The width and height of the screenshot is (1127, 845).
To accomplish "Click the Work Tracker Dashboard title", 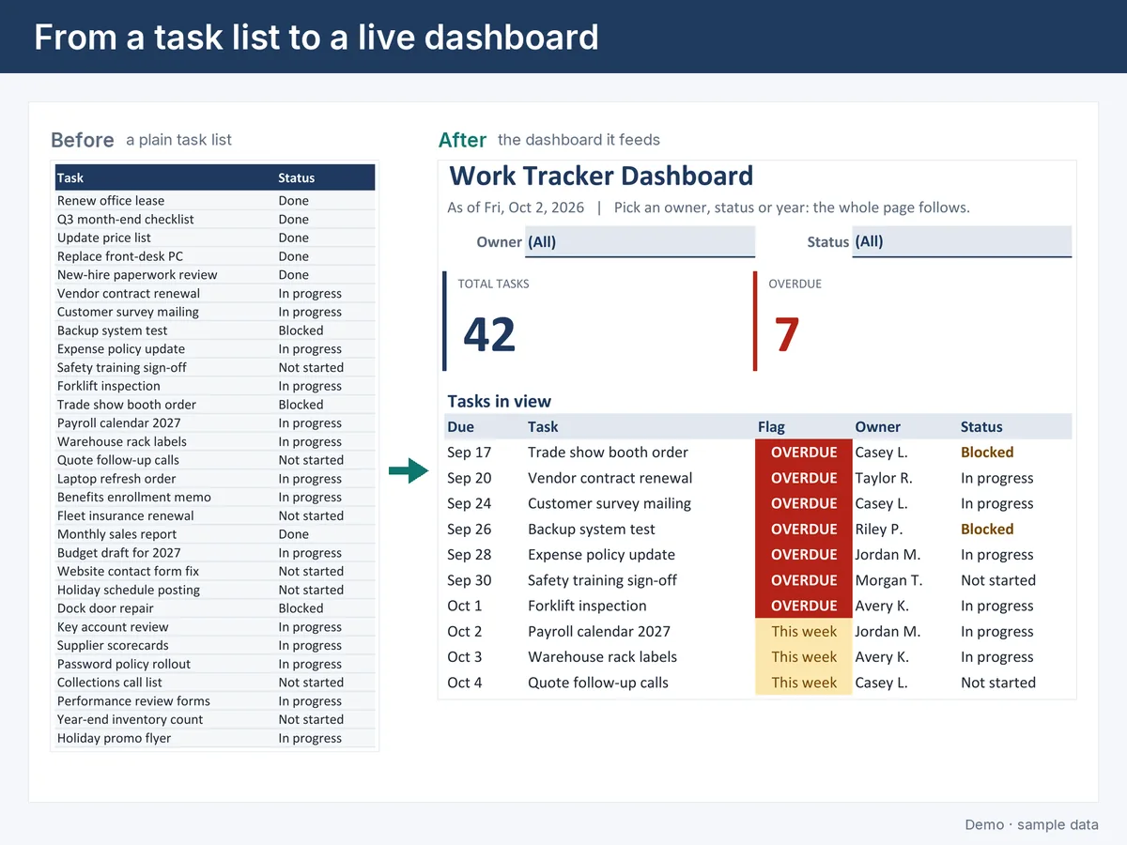I will 601,176.
